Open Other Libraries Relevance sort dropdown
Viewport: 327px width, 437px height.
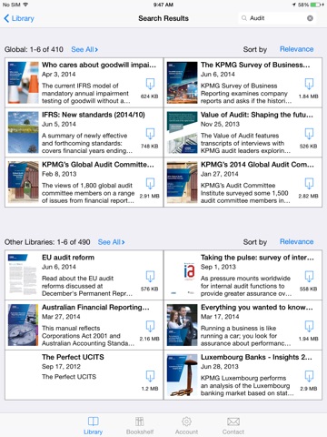[x=296, y=241]
